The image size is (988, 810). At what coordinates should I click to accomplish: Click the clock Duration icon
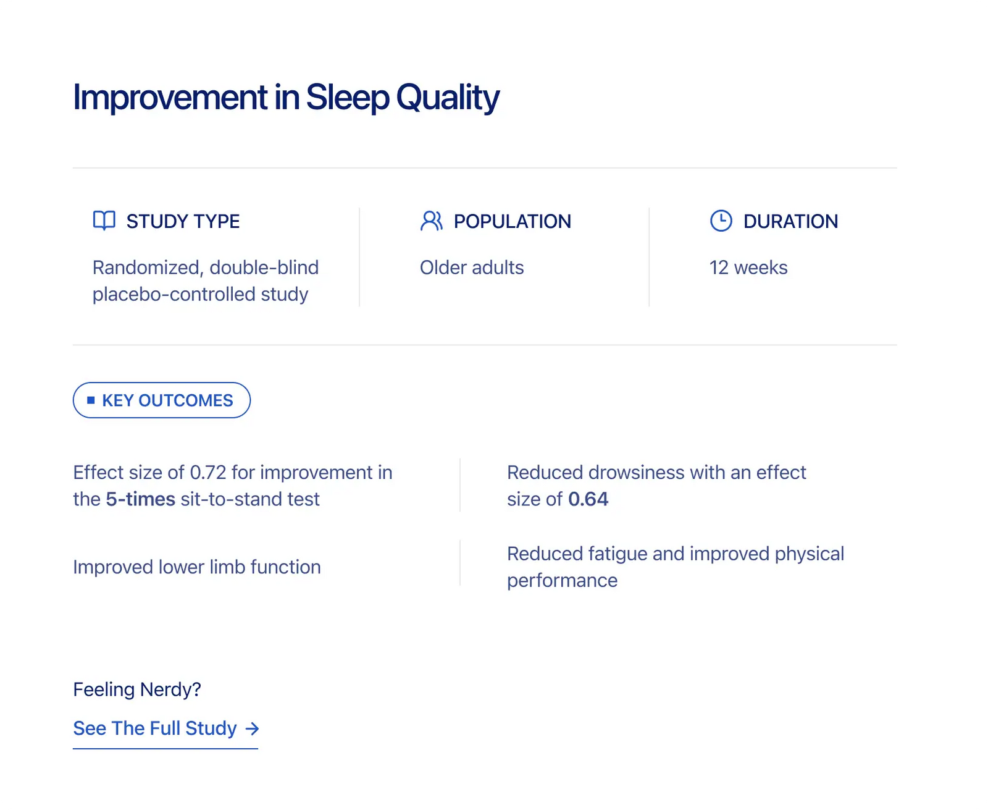[x=721, y=221]
